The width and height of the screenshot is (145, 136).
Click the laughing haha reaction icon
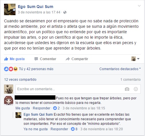pos(16,69)
